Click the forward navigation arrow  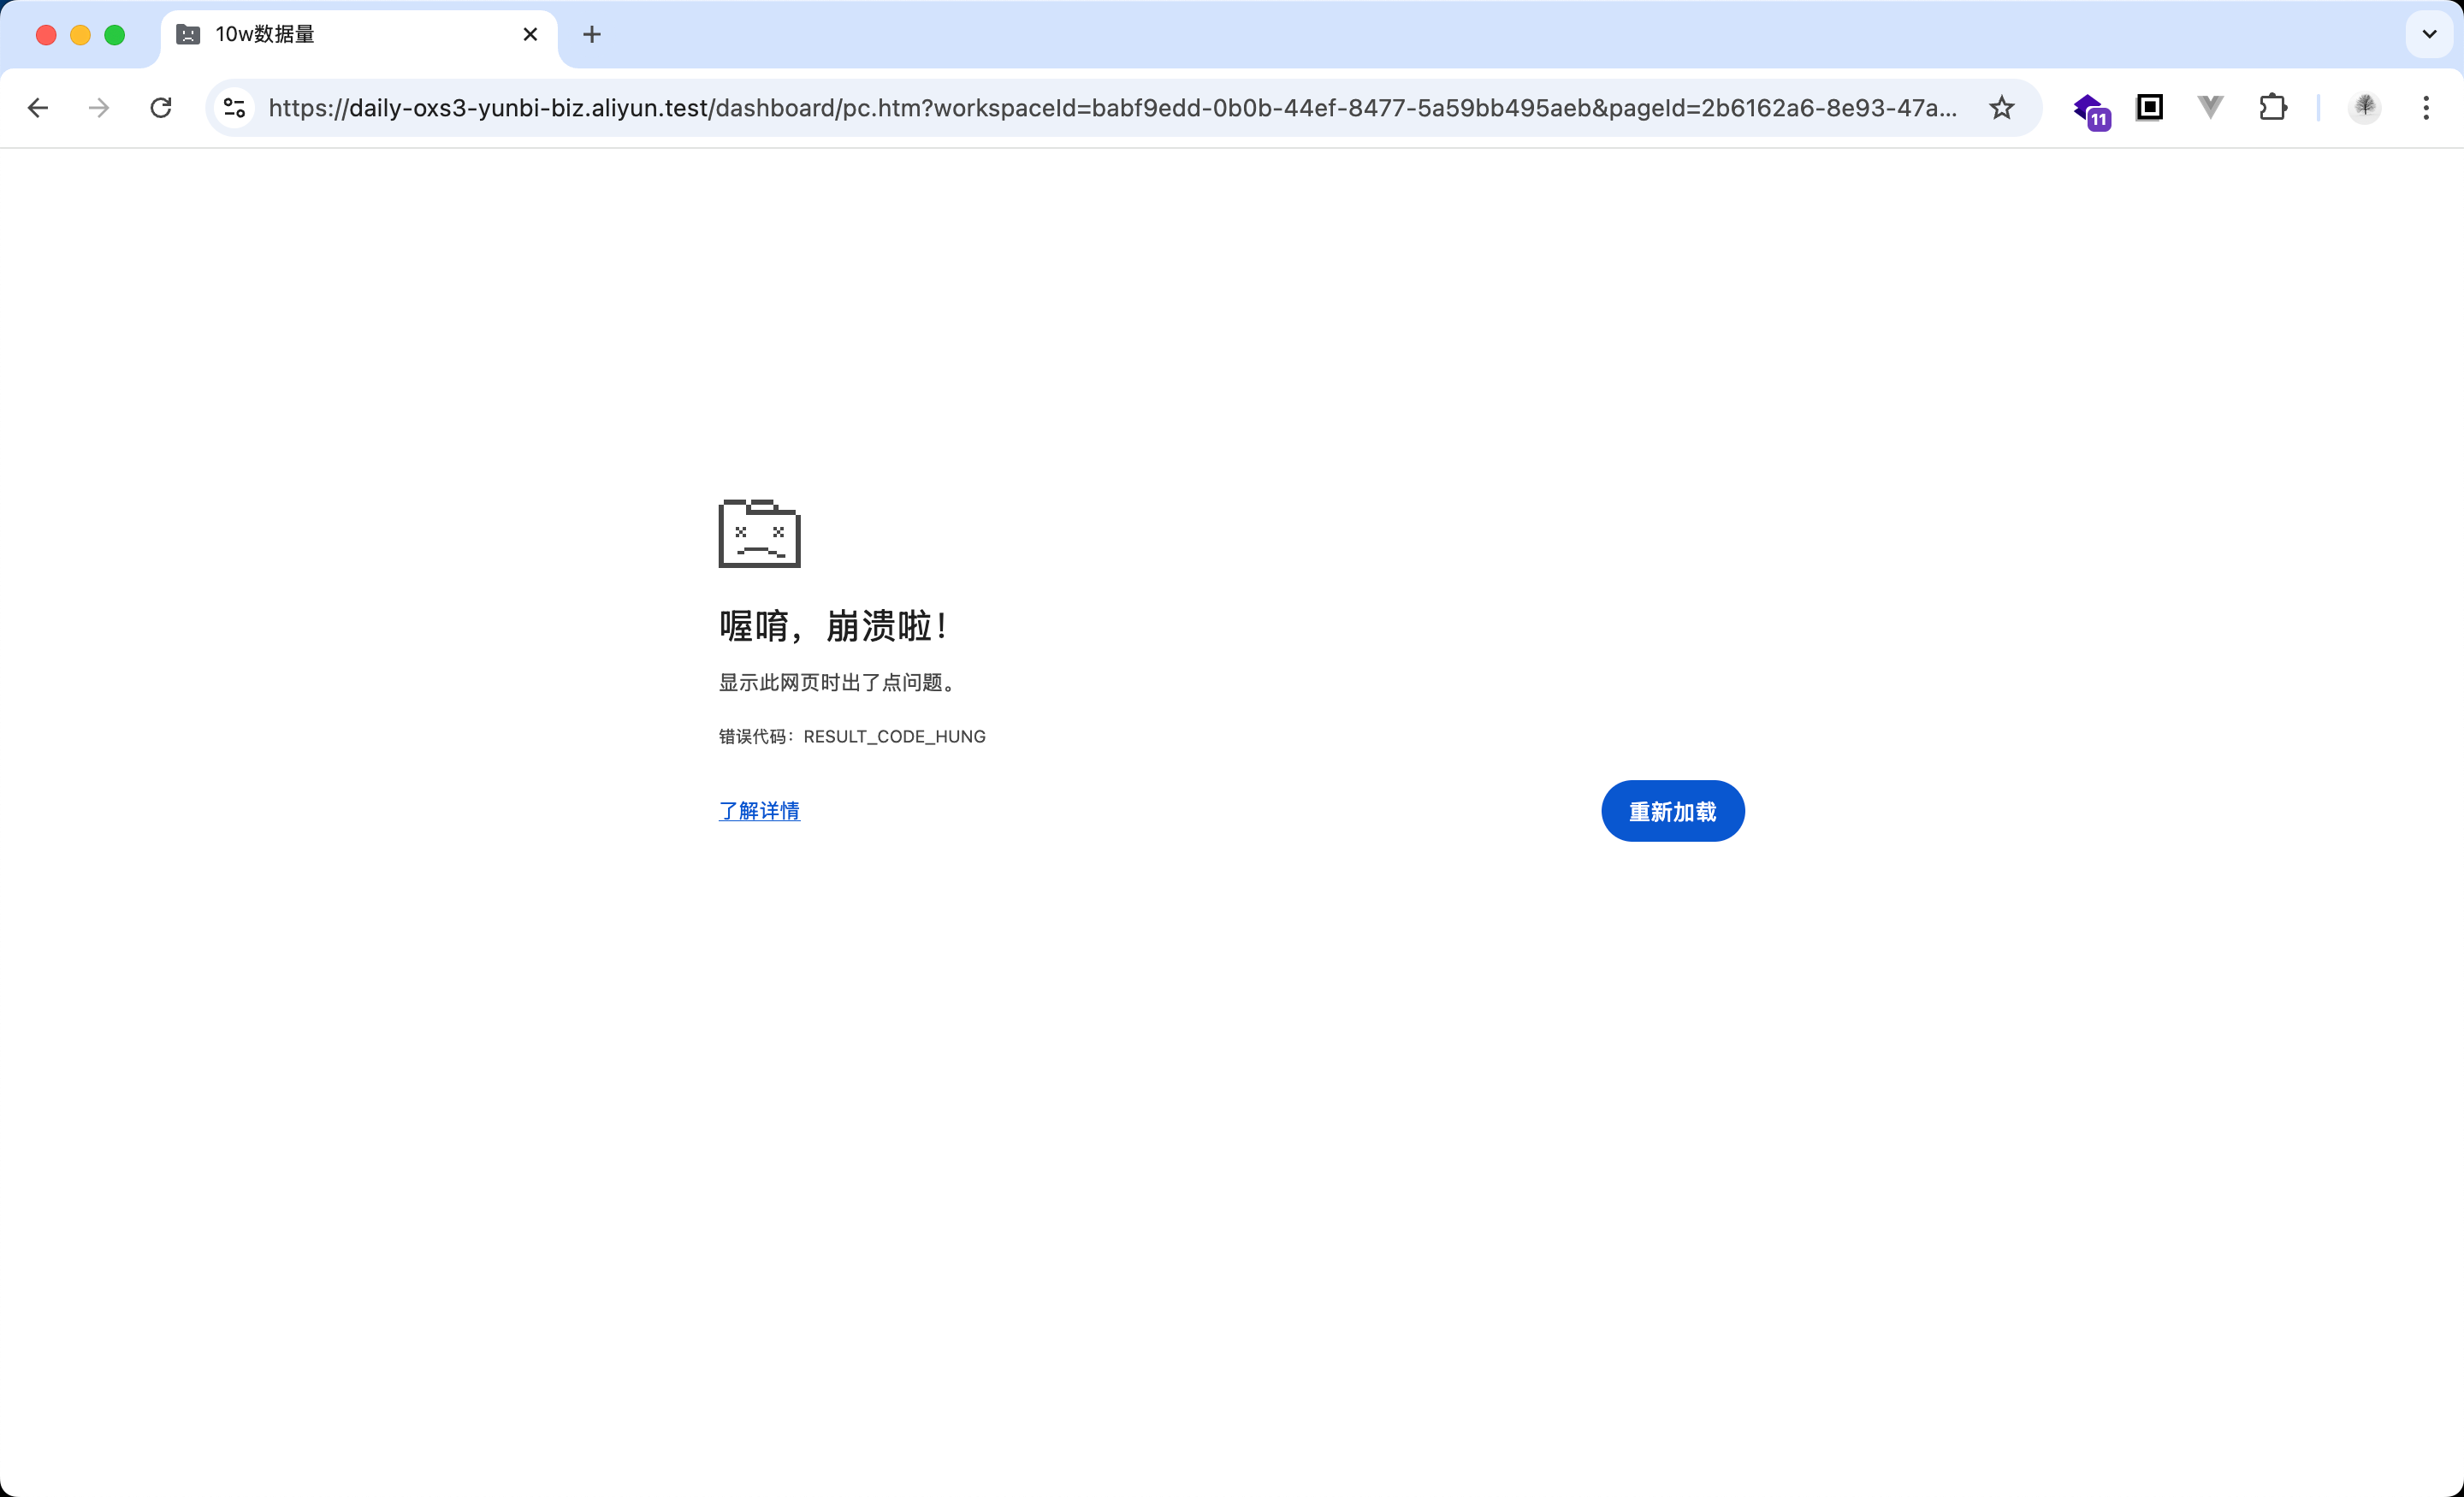click(x=99, y=108)
